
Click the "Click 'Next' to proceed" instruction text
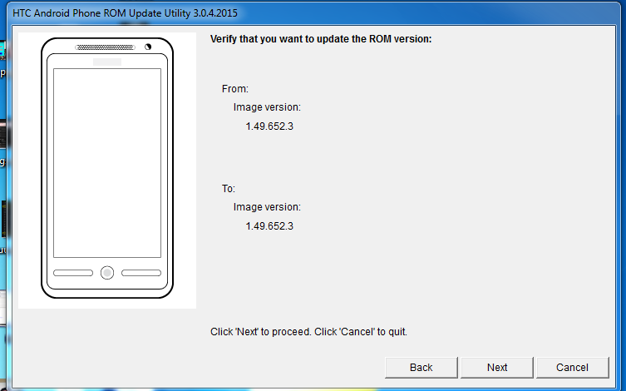[x=308, y=332]
